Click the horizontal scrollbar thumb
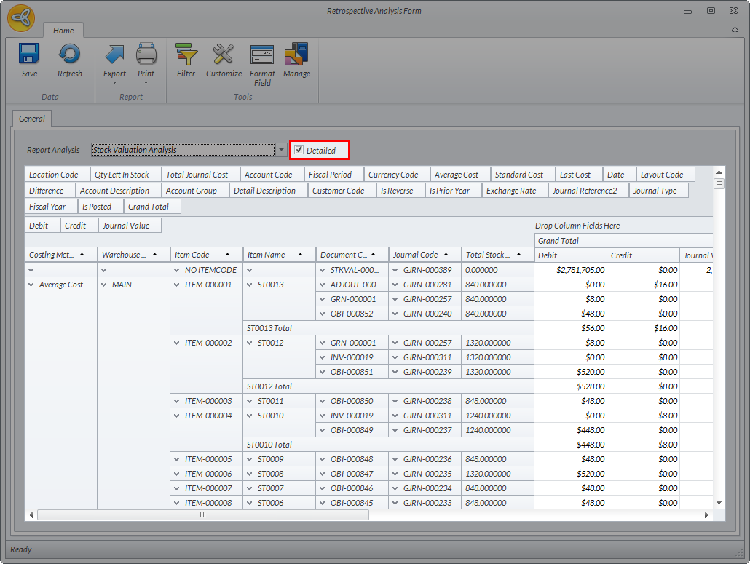 pyautogui.click(x=202, y=515)
